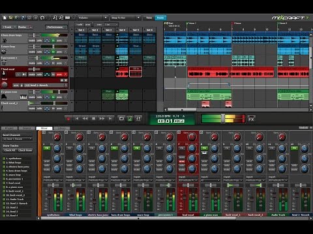
Task: Toggle the lead vocal checkbox in Show Tracks list
Action: coord(4,183)
